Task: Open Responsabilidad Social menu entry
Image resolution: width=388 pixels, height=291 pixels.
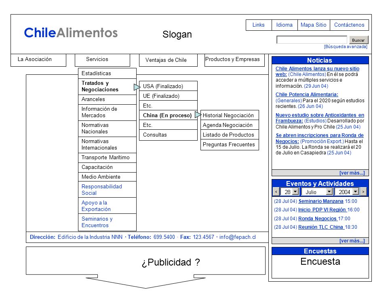Action: tap(107, 190)
